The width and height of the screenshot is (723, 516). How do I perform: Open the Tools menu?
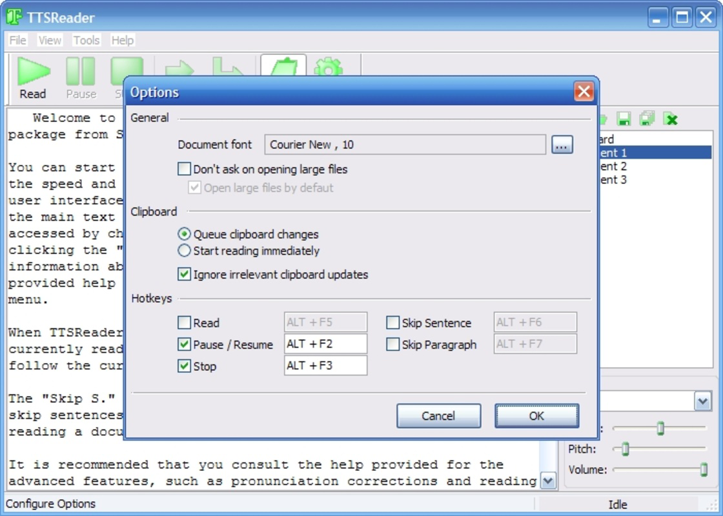(86, 40)
